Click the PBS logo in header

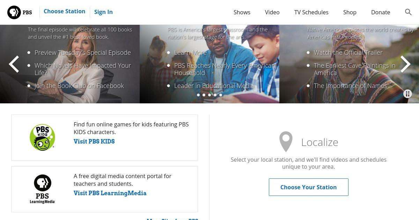point(20,12)
